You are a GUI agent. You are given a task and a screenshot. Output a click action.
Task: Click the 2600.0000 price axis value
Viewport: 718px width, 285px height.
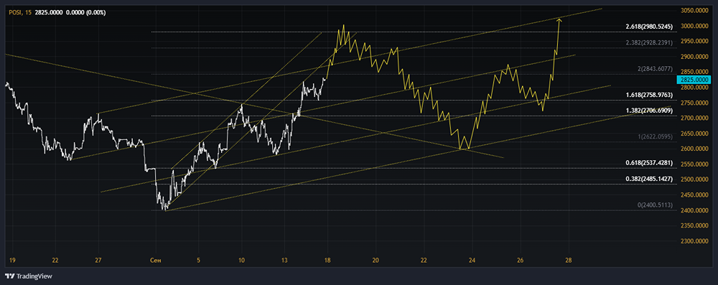coord(694,149)
